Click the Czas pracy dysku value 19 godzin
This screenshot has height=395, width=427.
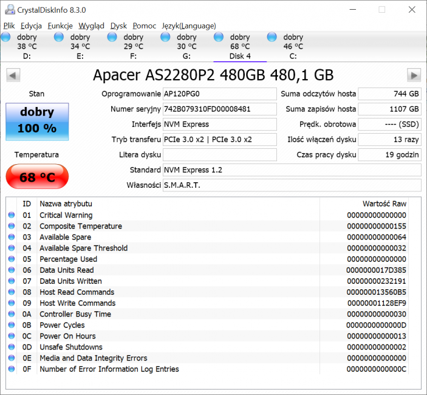click(x=389, y=155)
